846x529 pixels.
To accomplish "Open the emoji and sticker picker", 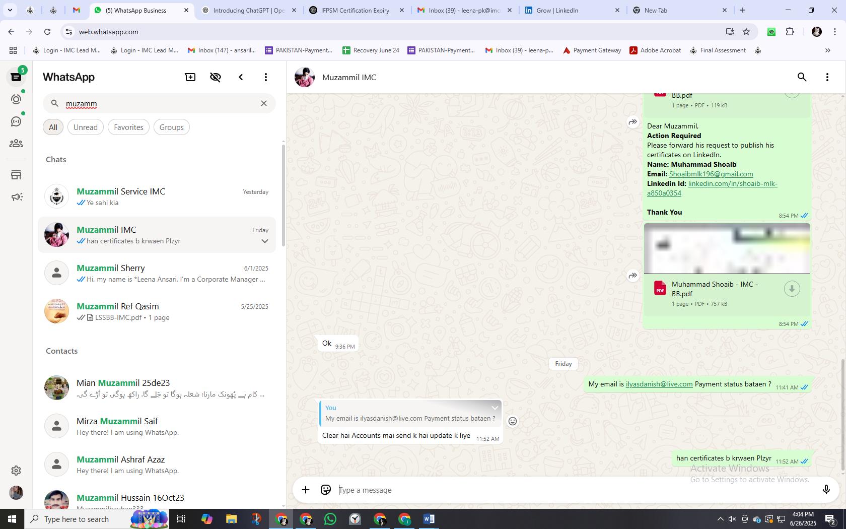I will (x=326, y=490).
